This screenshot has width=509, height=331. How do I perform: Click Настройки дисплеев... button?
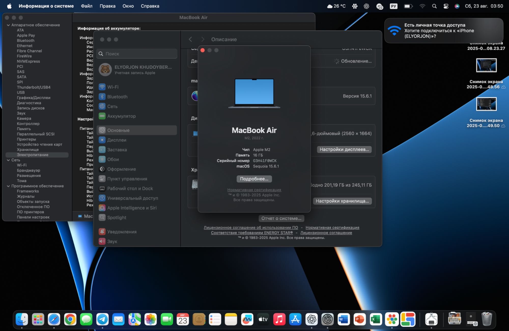tap(344, 149)
